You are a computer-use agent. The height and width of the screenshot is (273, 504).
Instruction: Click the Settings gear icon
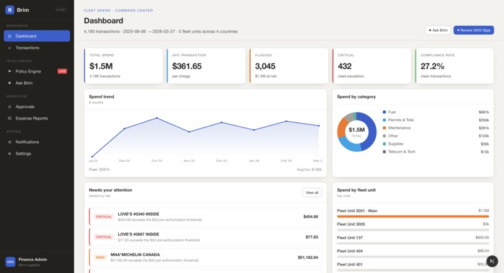point(9,154)
